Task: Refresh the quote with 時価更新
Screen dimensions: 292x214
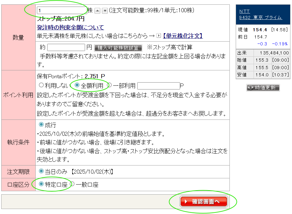Action: 263,88
